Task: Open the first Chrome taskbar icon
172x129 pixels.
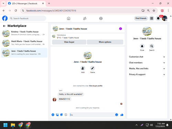Action: click(20, 125)
